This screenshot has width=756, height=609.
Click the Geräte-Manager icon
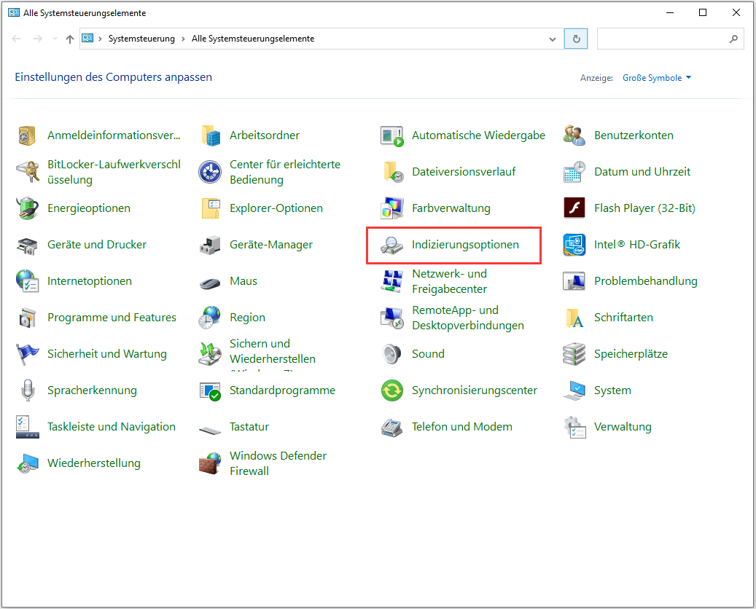[x=210, y=245]
